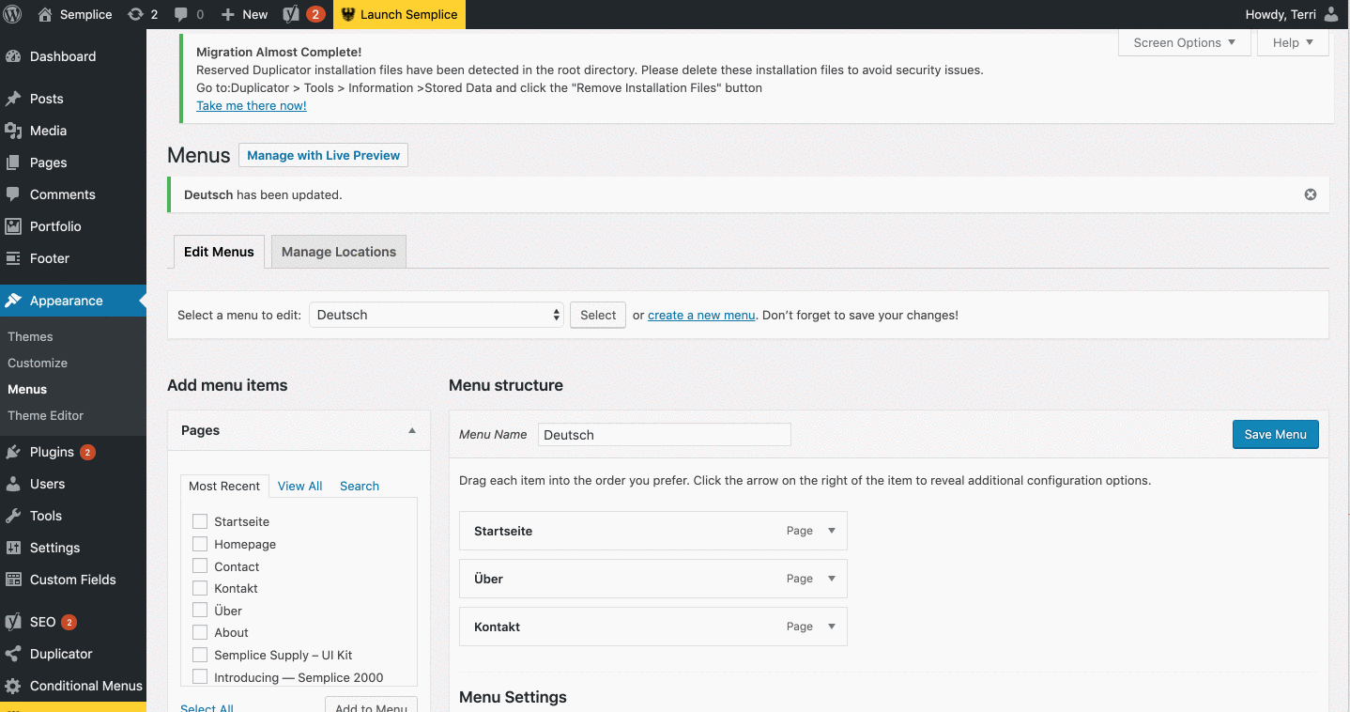Open Portfolio section in sidebar
The height and width of the screenshot is (712, 1350).
click(55, 226)
